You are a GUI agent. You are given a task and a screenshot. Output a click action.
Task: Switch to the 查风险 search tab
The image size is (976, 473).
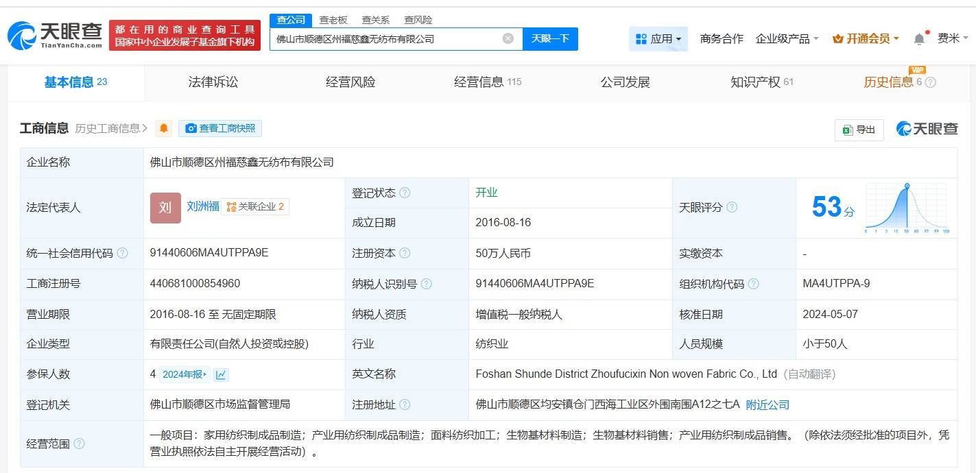[418, 20]
